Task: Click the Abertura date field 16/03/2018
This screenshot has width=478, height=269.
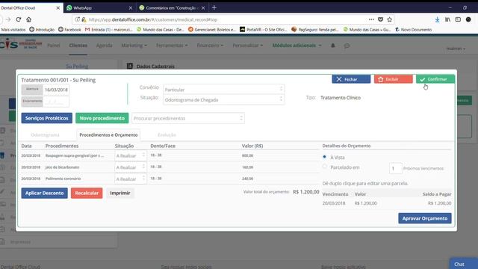Action: [x=56, y=90]
